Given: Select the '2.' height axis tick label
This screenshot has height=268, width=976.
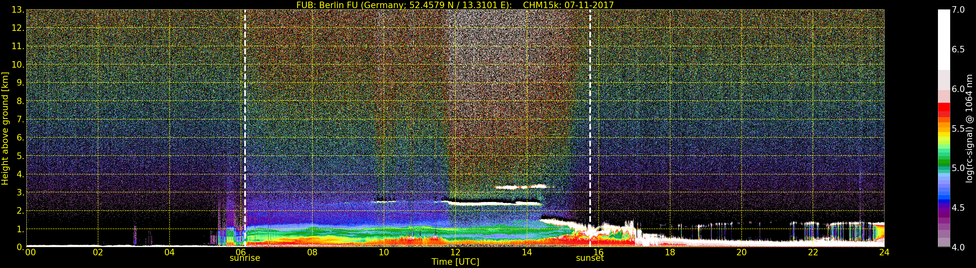Looking at the screenshot, I should pyautogui.click(x=20, y=211).
